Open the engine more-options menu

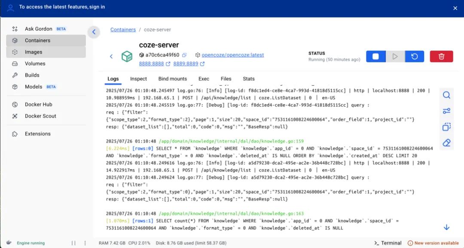click(85, 243)
